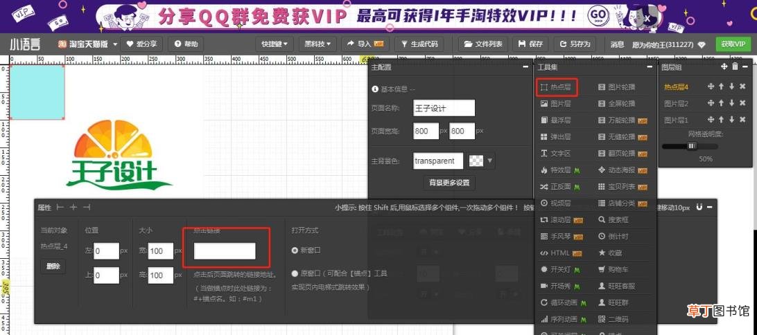
Task: Delete the 热点层4 layer
Action: click(742, 87)
